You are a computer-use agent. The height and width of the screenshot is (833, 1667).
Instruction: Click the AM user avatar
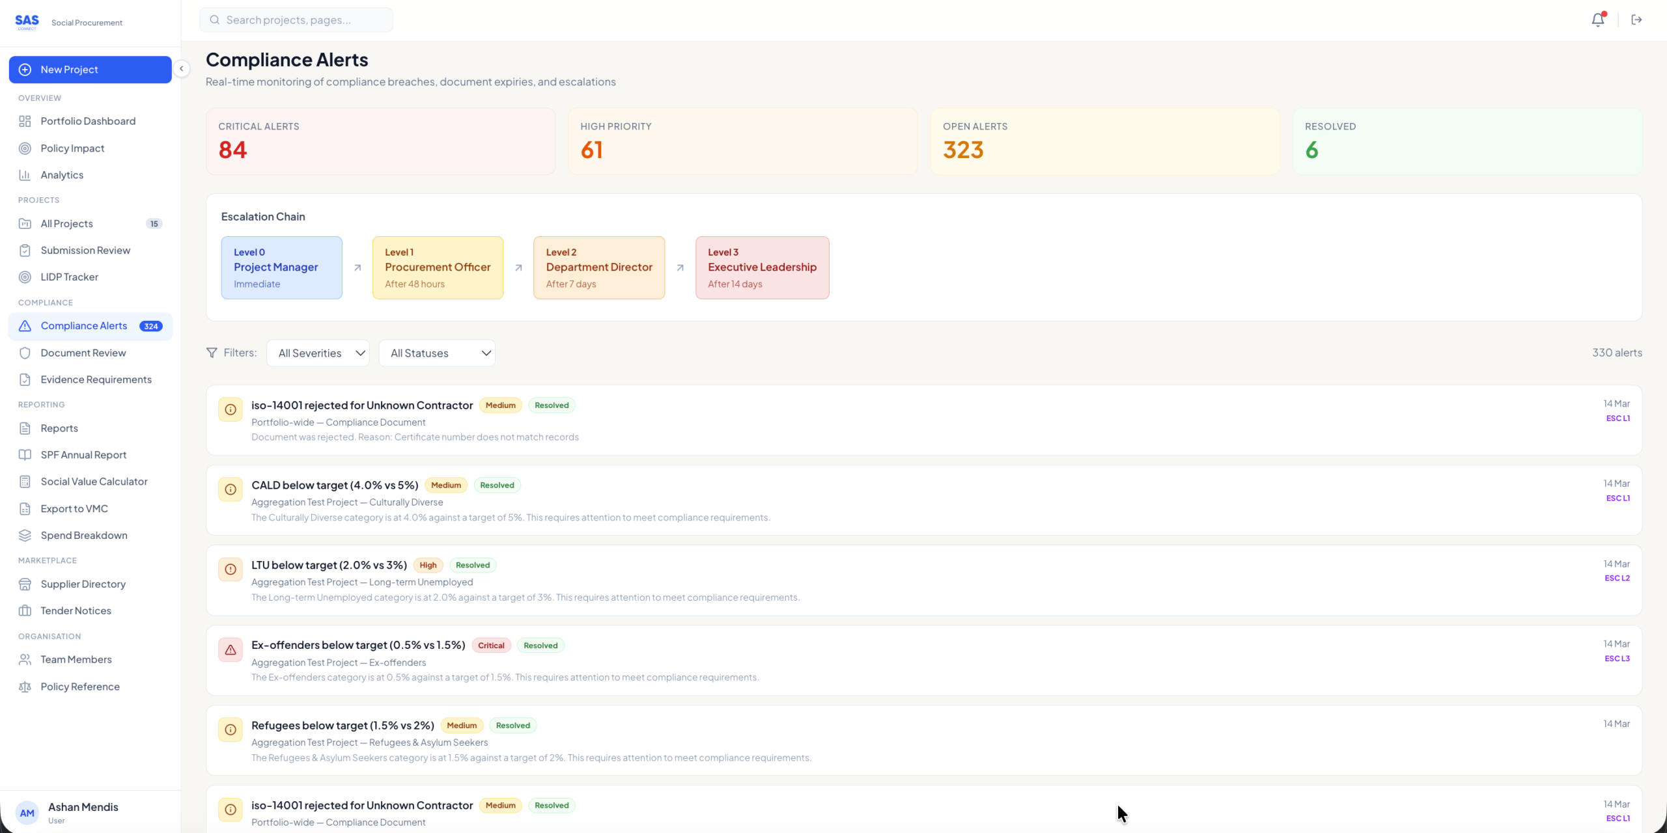coord(27,813)
